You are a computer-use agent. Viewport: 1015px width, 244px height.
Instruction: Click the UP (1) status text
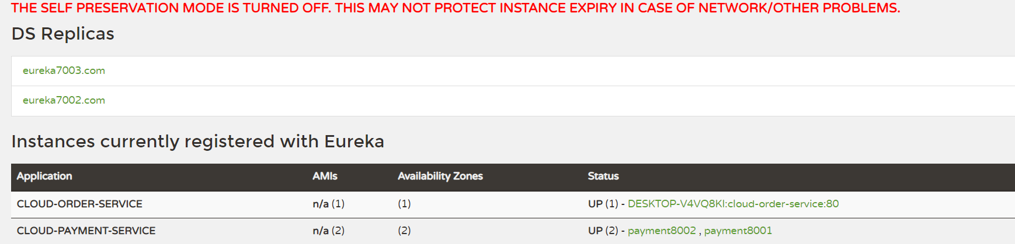coord(603,204)
